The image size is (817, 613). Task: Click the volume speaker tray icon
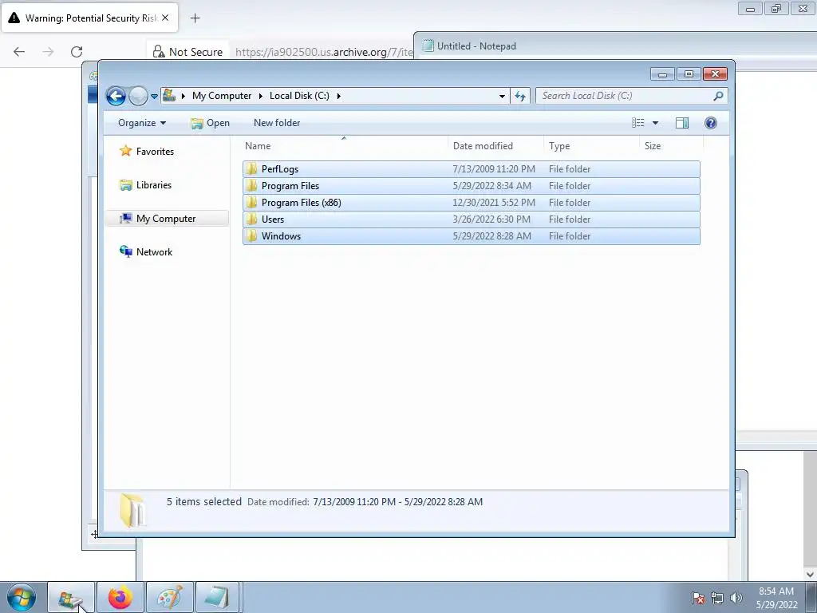pos(736,598)
